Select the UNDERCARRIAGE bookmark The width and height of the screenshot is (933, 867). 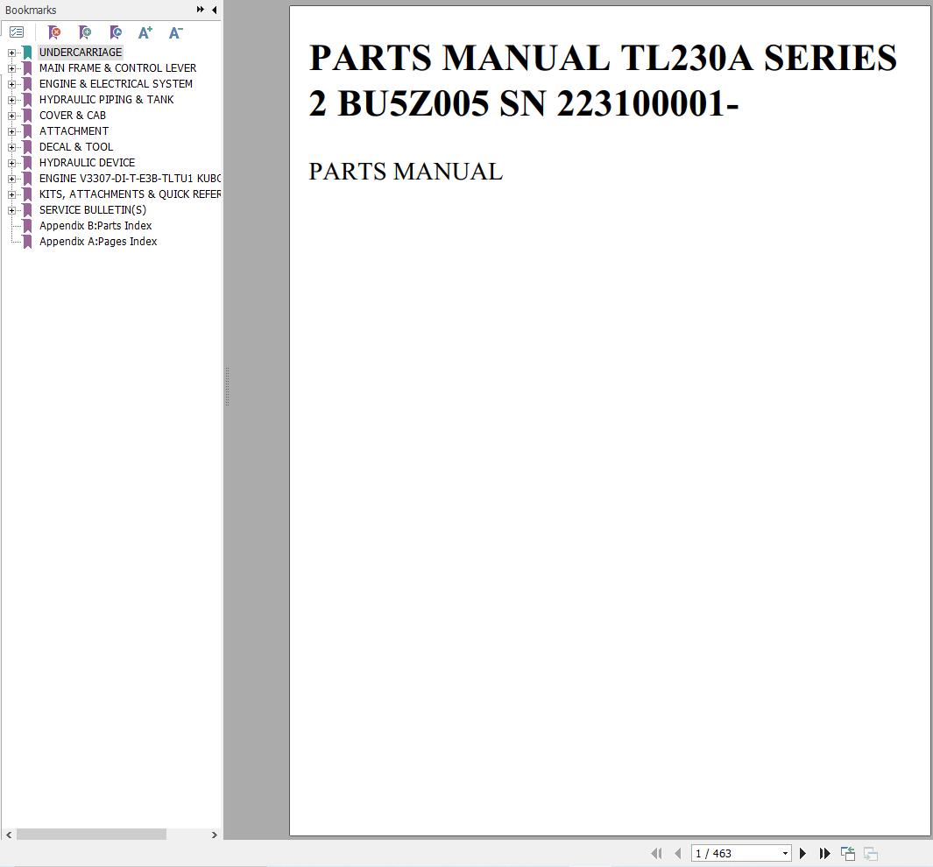click(81, 53)
